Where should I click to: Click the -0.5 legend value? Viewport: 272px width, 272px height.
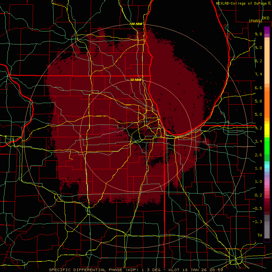click(257, 209)
